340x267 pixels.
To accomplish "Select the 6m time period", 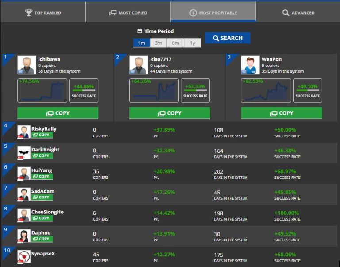I will pyautogui.click(x=175, y=43).
